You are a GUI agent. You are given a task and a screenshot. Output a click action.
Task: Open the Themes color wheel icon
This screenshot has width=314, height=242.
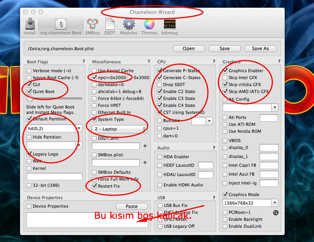pos(149,24)
